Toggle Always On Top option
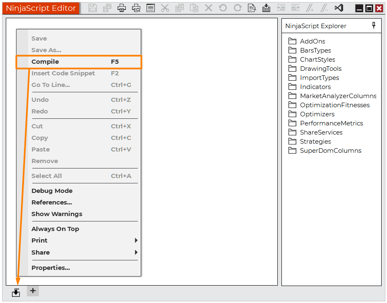Image resolution: width=387 pixels, height=303 pixels. 55,229
